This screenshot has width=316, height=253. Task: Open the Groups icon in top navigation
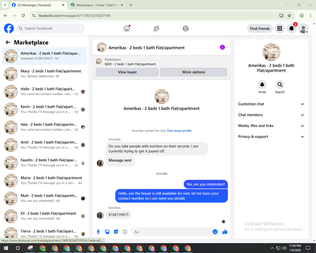[186, 28]
